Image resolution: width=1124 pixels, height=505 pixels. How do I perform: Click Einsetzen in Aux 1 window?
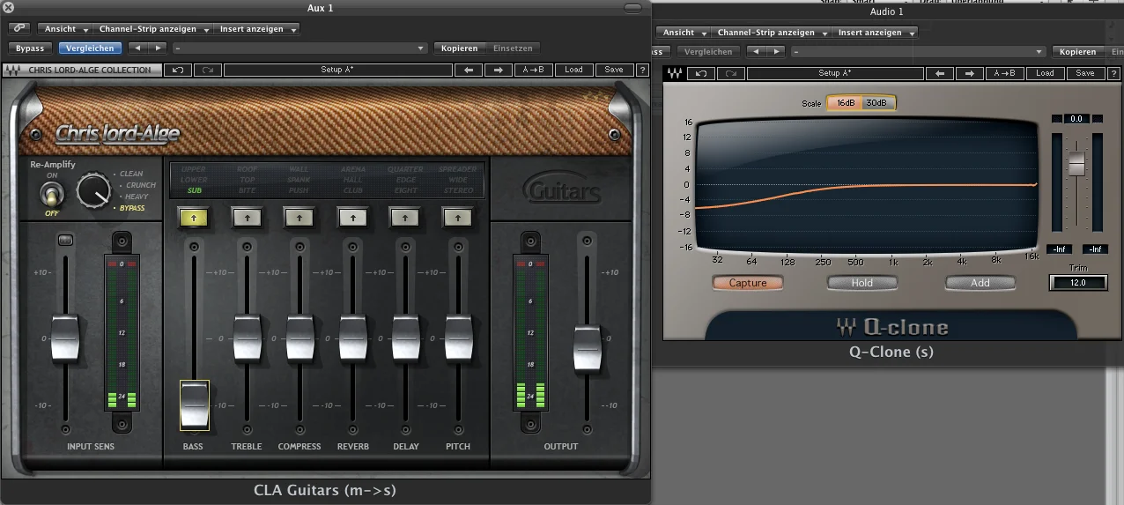(513, 48)
